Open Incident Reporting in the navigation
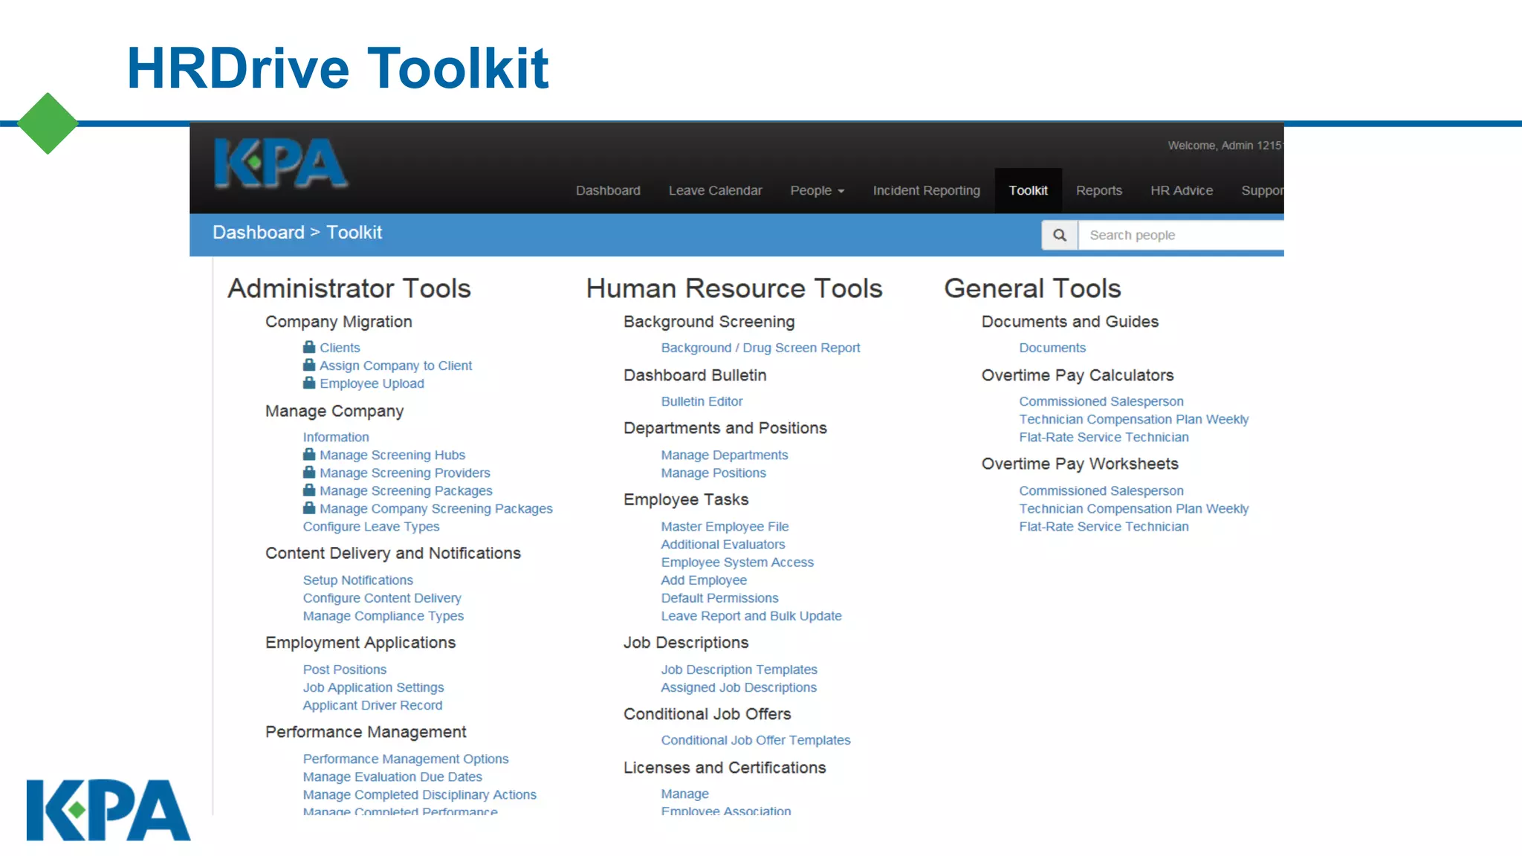The height and width of the screenshot is (856, 1522). tap(926, 190)
